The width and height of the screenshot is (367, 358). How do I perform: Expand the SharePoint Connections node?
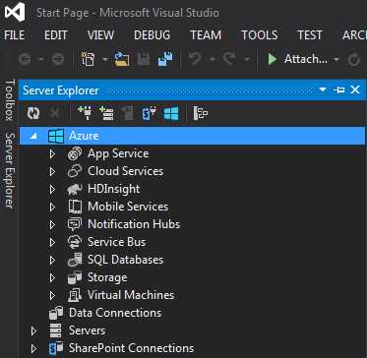click(33, 348)
